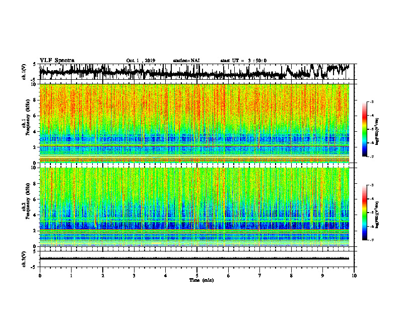Click time axis tick label "7"
This screenshot has height=309, width=399.
point(260,276)
